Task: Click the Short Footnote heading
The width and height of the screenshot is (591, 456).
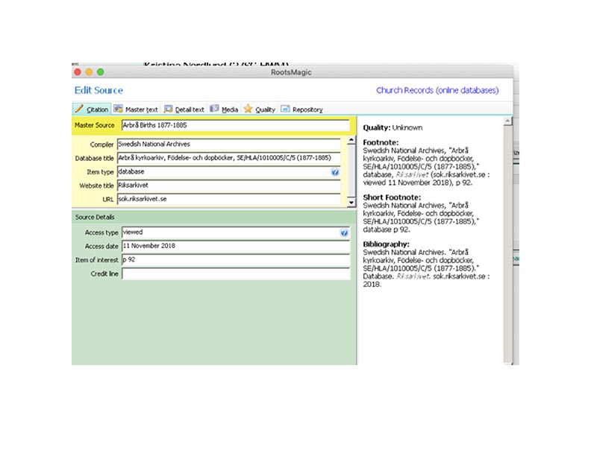Action: pos(392,197)
